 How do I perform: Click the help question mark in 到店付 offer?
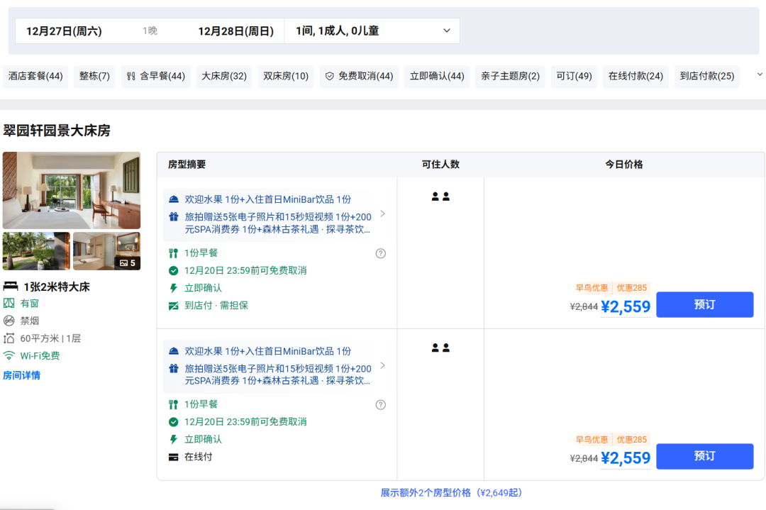click(x=381, y=253)
